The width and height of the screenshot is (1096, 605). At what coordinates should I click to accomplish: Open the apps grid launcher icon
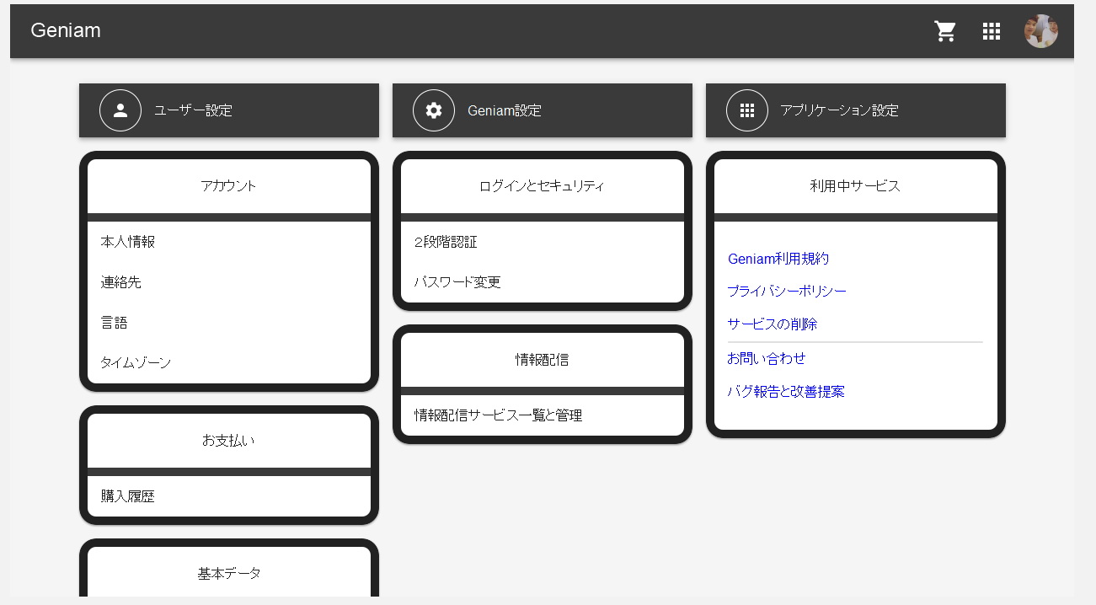tap(992, 31)
